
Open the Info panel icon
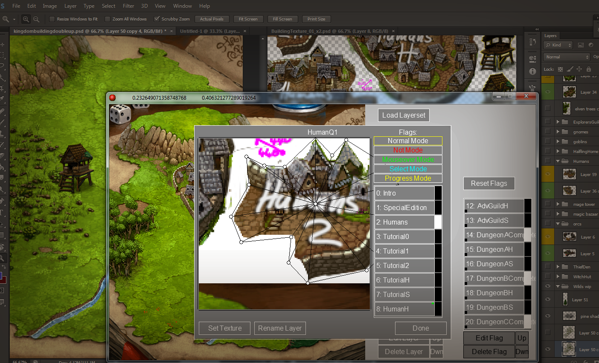click(532, 72)
